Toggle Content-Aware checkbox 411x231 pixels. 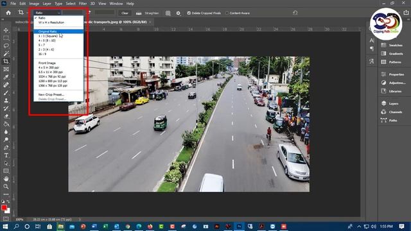227,13
